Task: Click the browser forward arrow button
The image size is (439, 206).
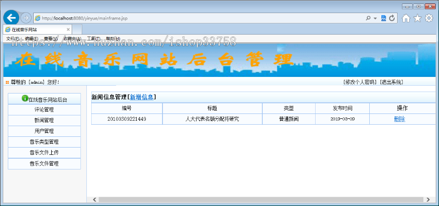Action: [26, 18]
